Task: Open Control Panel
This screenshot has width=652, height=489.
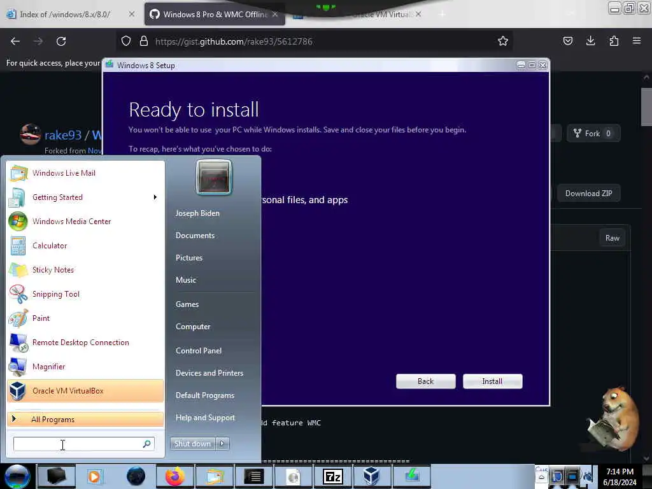Action: [x=199, y=351]
